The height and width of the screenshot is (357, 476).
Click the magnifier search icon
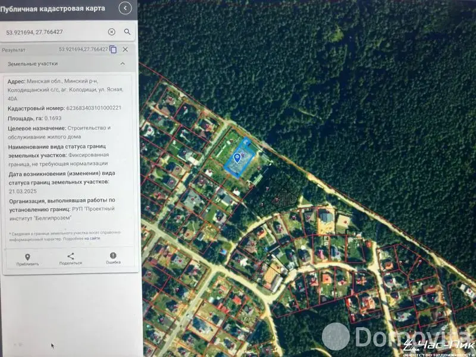(x=127, y=32)
